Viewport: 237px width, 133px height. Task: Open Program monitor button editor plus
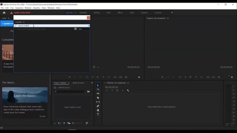[232, 77]
